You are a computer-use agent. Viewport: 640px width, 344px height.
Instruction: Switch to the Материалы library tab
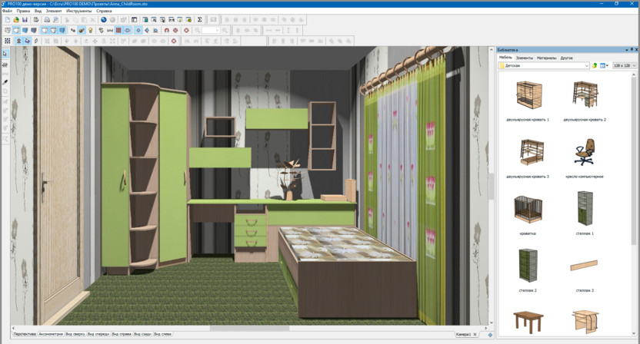(x=546, y=58)
